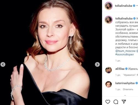View a030aa commenter profile picture
Screen dimensions: 138x105
[108, 70]
